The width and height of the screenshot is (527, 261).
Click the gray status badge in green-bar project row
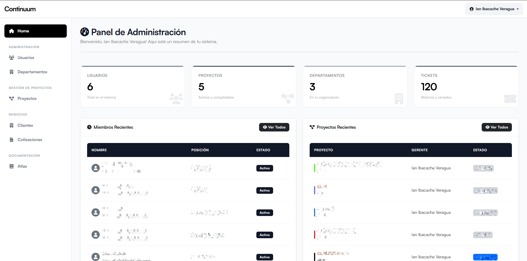coord(483,168)
